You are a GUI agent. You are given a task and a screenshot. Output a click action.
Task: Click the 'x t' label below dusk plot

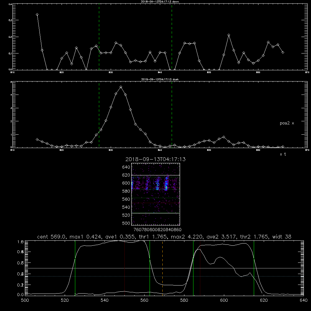pyautogui.click(x=283, y=154)
